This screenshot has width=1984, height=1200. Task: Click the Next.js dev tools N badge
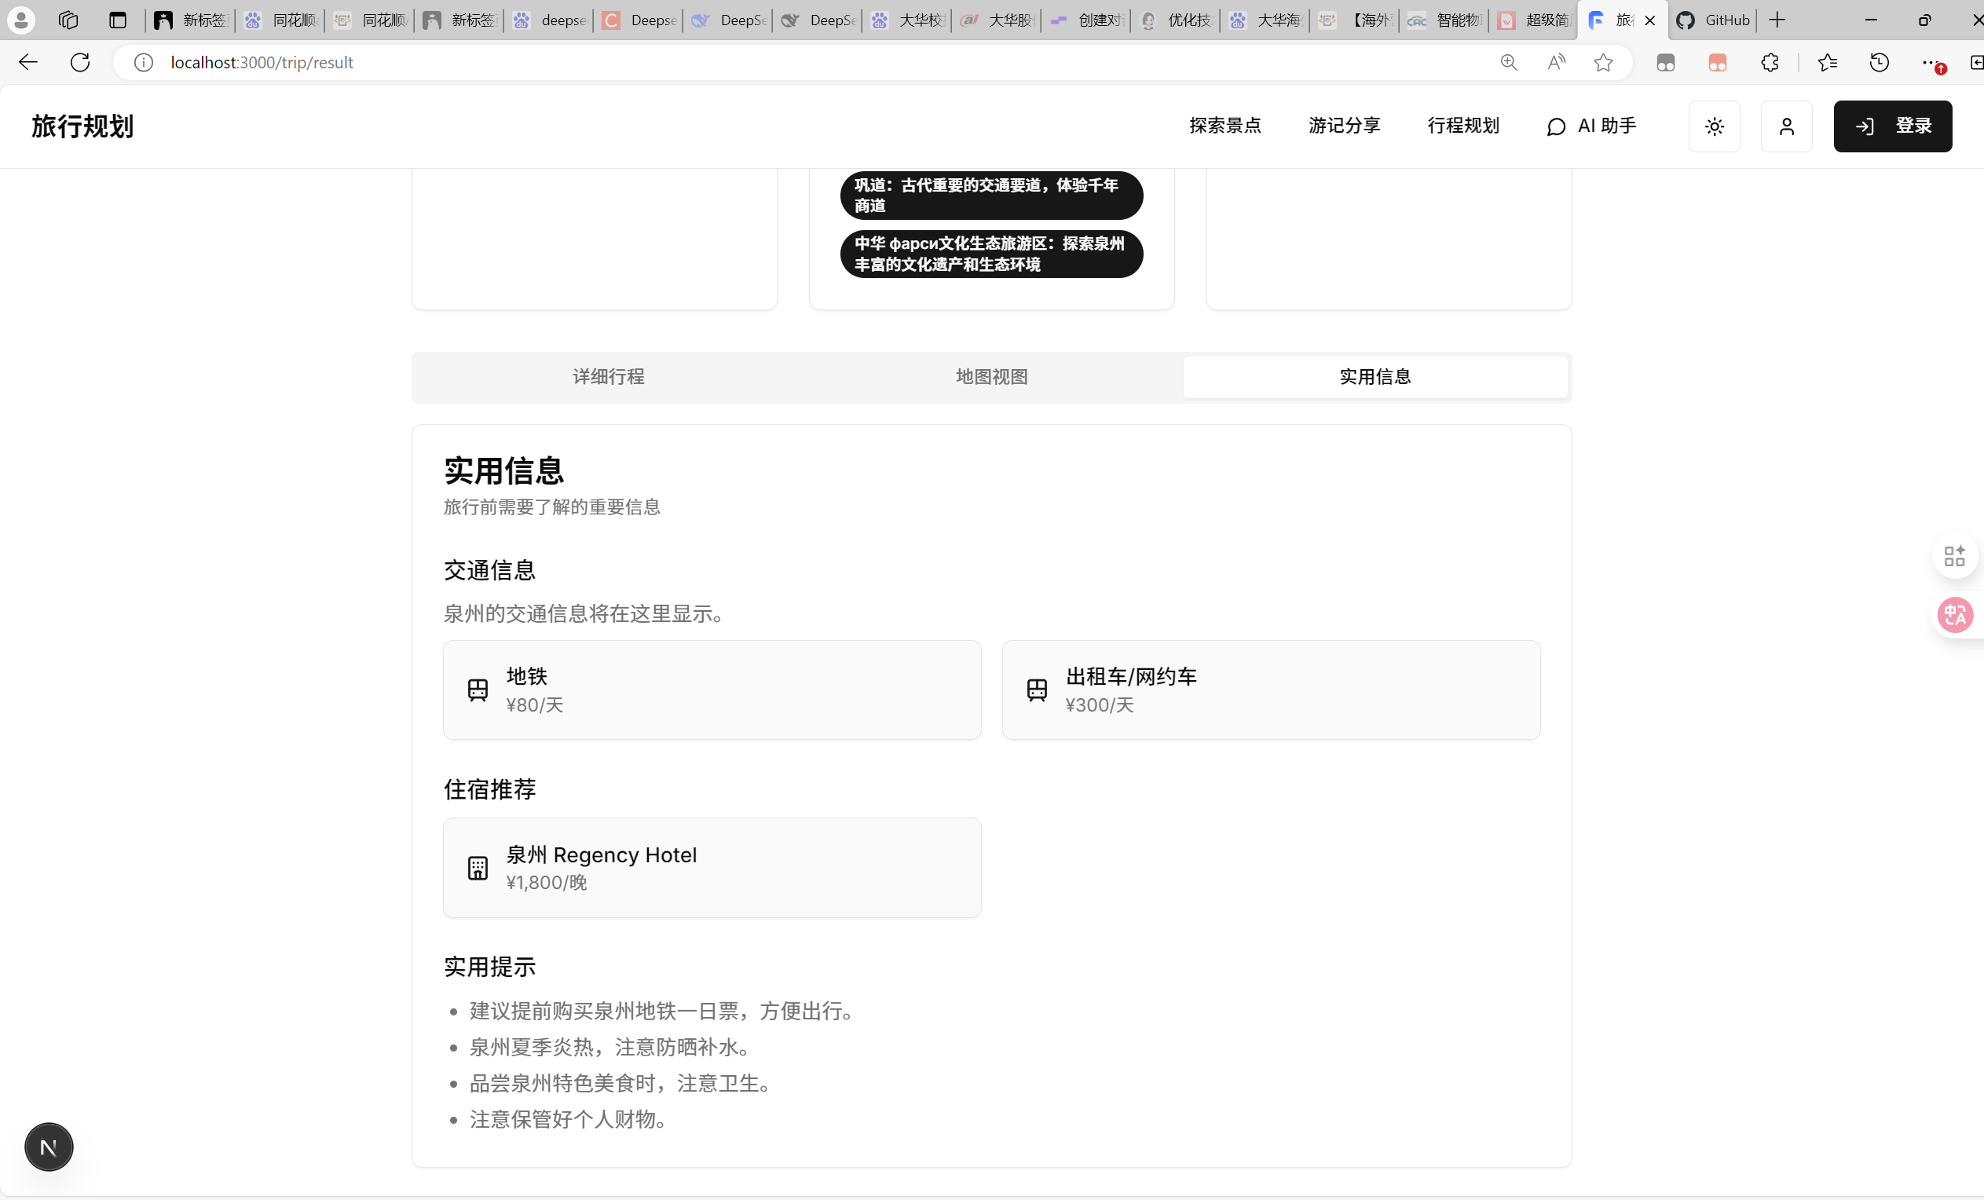[49, 1147]
